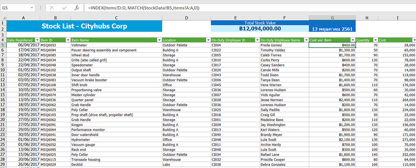Select the ฿2,100.00 cost per item cell
This screenshot has height=168, width=416.
[332, 139]
